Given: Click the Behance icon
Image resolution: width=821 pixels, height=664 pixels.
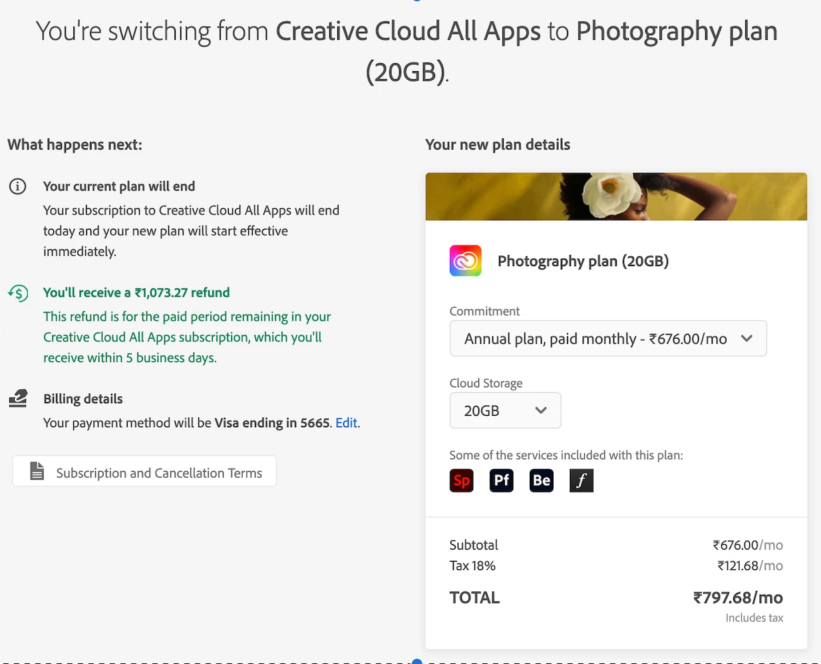Looking at the screenshot, I should pos(542,480).
